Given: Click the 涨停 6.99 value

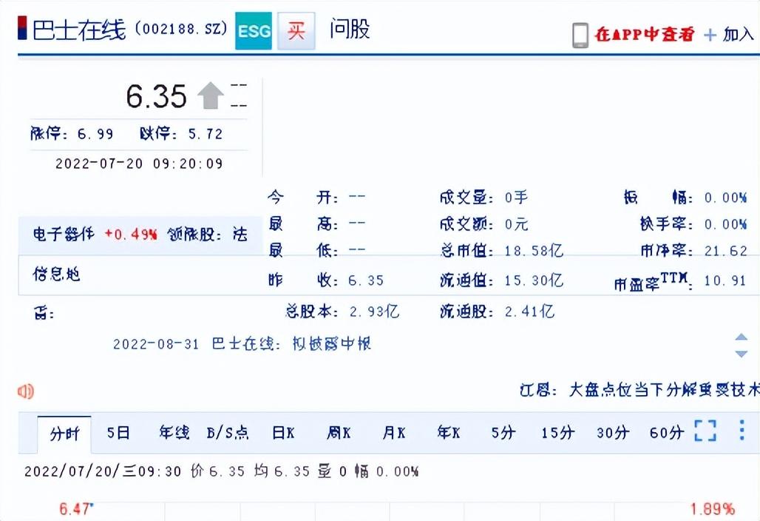Looking at the screenshot, I should [95, 134].
